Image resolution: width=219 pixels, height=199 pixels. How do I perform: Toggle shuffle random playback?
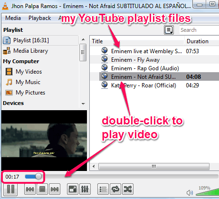[128, 189]
